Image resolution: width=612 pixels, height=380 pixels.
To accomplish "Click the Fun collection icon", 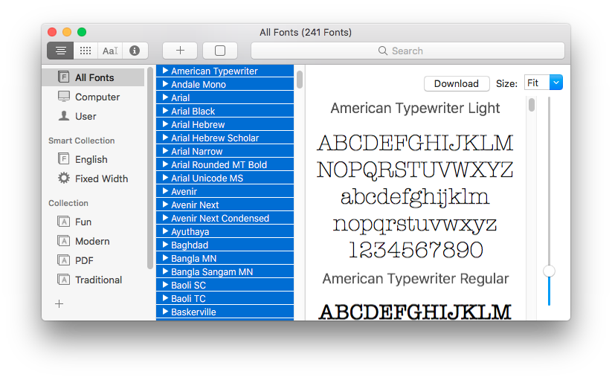I will [64, 222].
